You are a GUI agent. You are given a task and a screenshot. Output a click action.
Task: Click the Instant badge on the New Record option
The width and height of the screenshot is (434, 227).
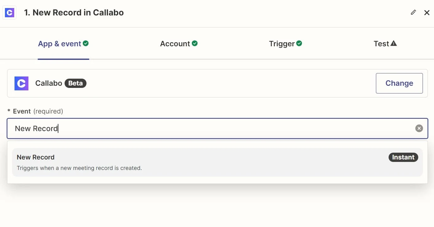point(403,157)
